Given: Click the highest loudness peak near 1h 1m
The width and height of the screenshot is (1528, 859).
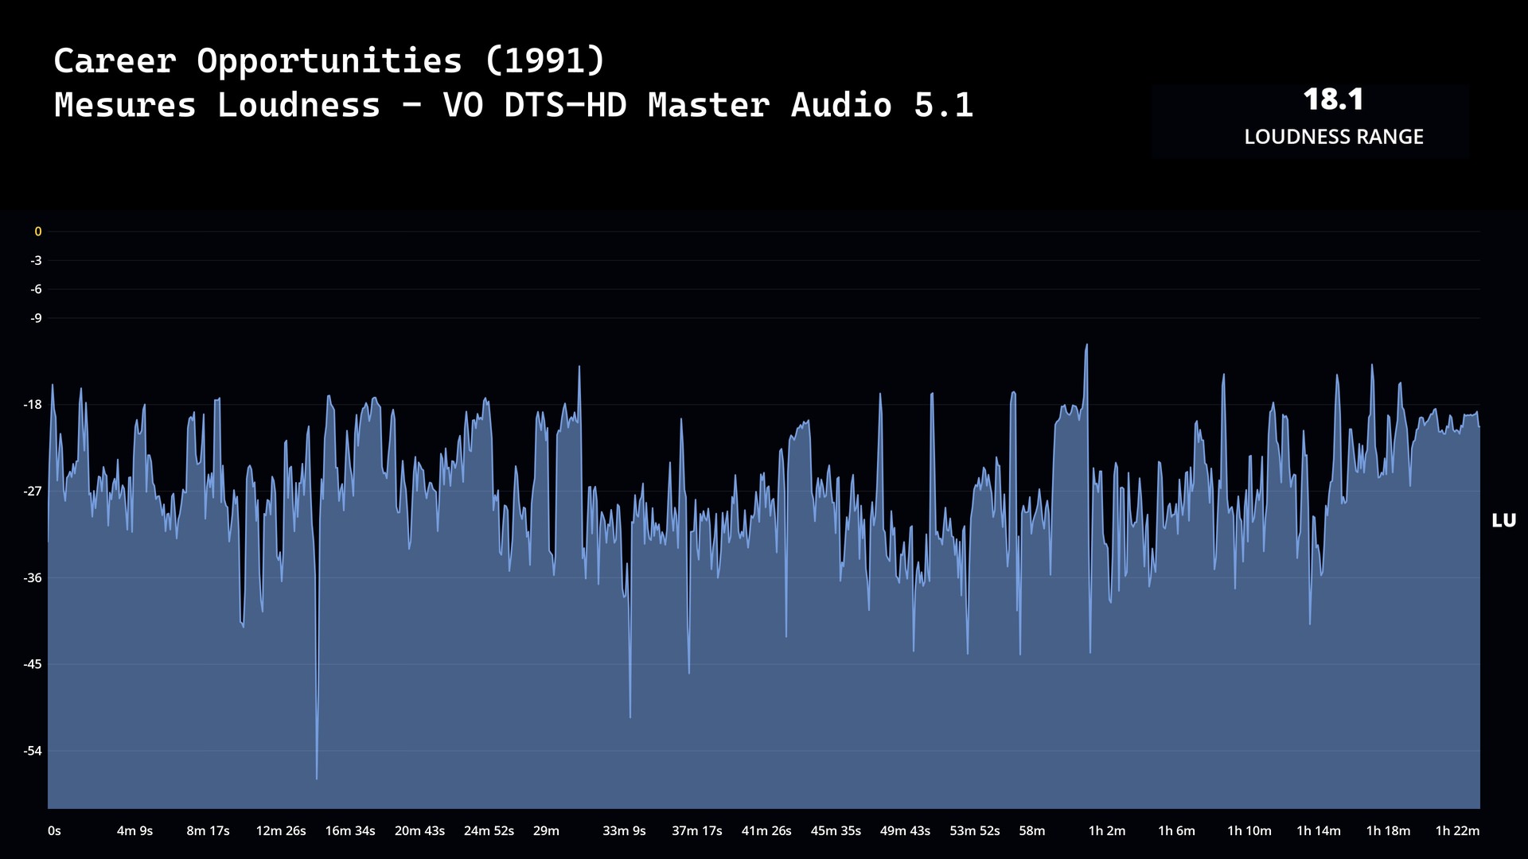Looking at the screenshot, I should pyautogui.click(x=1086, y=345).
